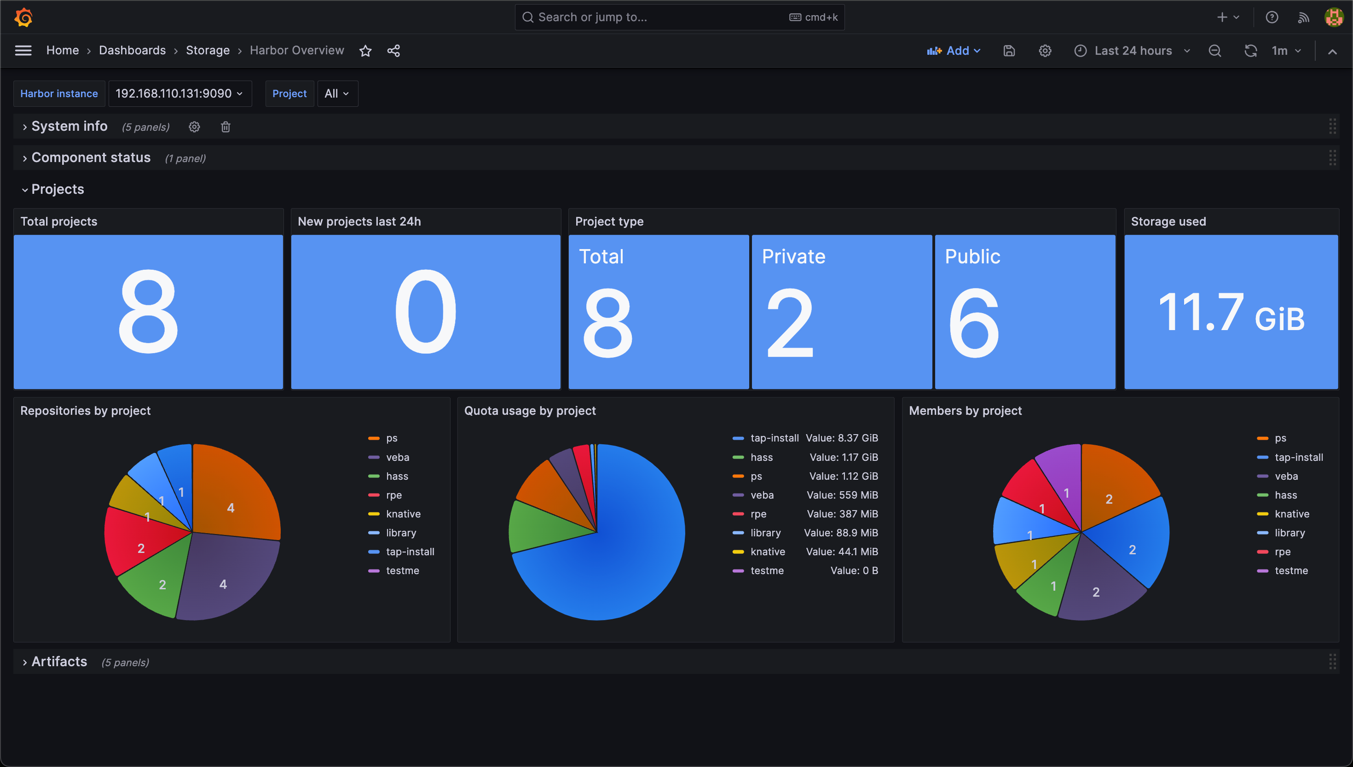1353x767 pixels.
Task: Click New projects last 24h panel title
Action: (359, 221)
